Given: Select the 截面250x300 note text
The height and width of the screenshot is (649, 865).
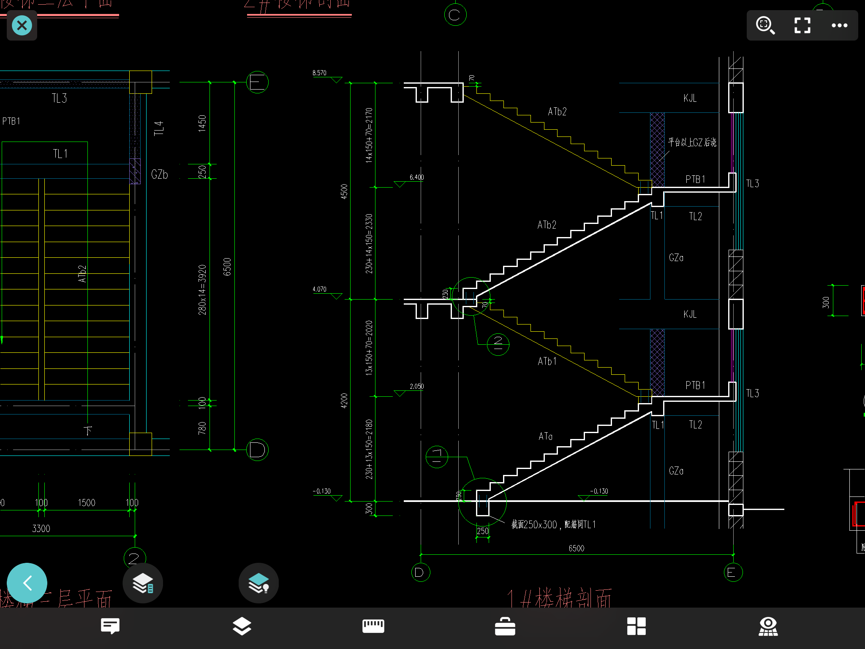Looking at the screenshot, I should [553, 524].
